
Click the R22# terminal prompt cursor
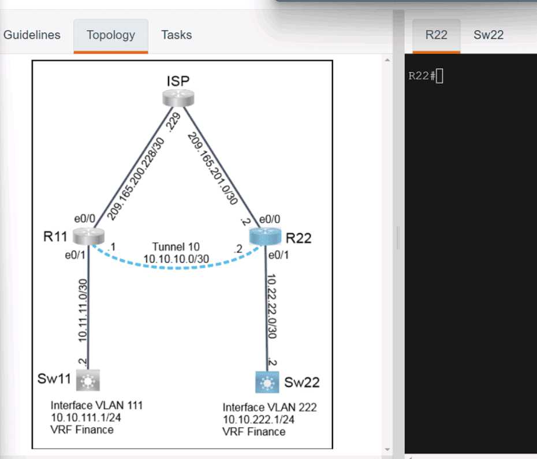tap(439, 76)
